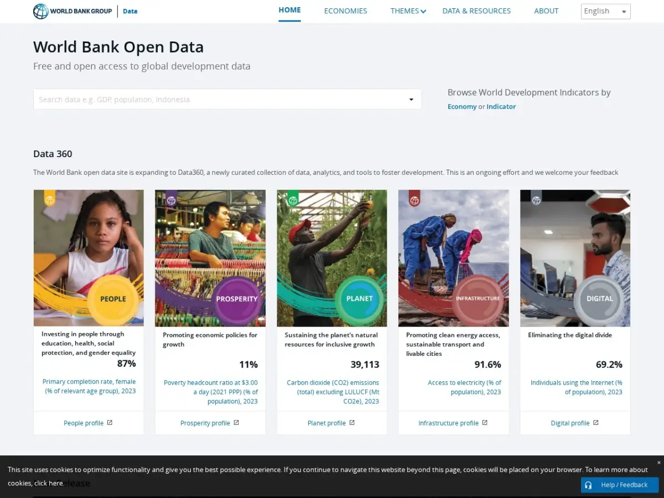Browse indicators by Indicator link

pyautogui.click(x=501, y=107)
